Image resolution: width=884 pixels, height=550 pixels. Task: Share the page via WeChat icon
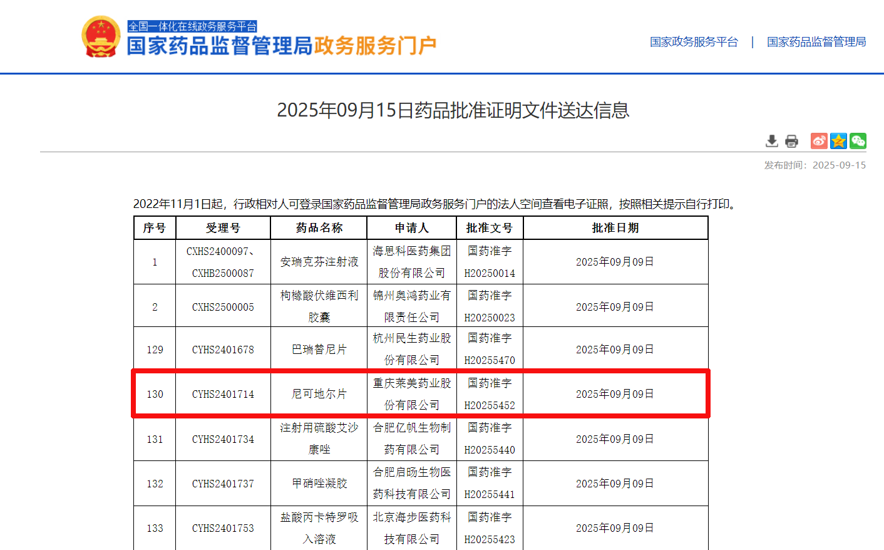point(858,141)
